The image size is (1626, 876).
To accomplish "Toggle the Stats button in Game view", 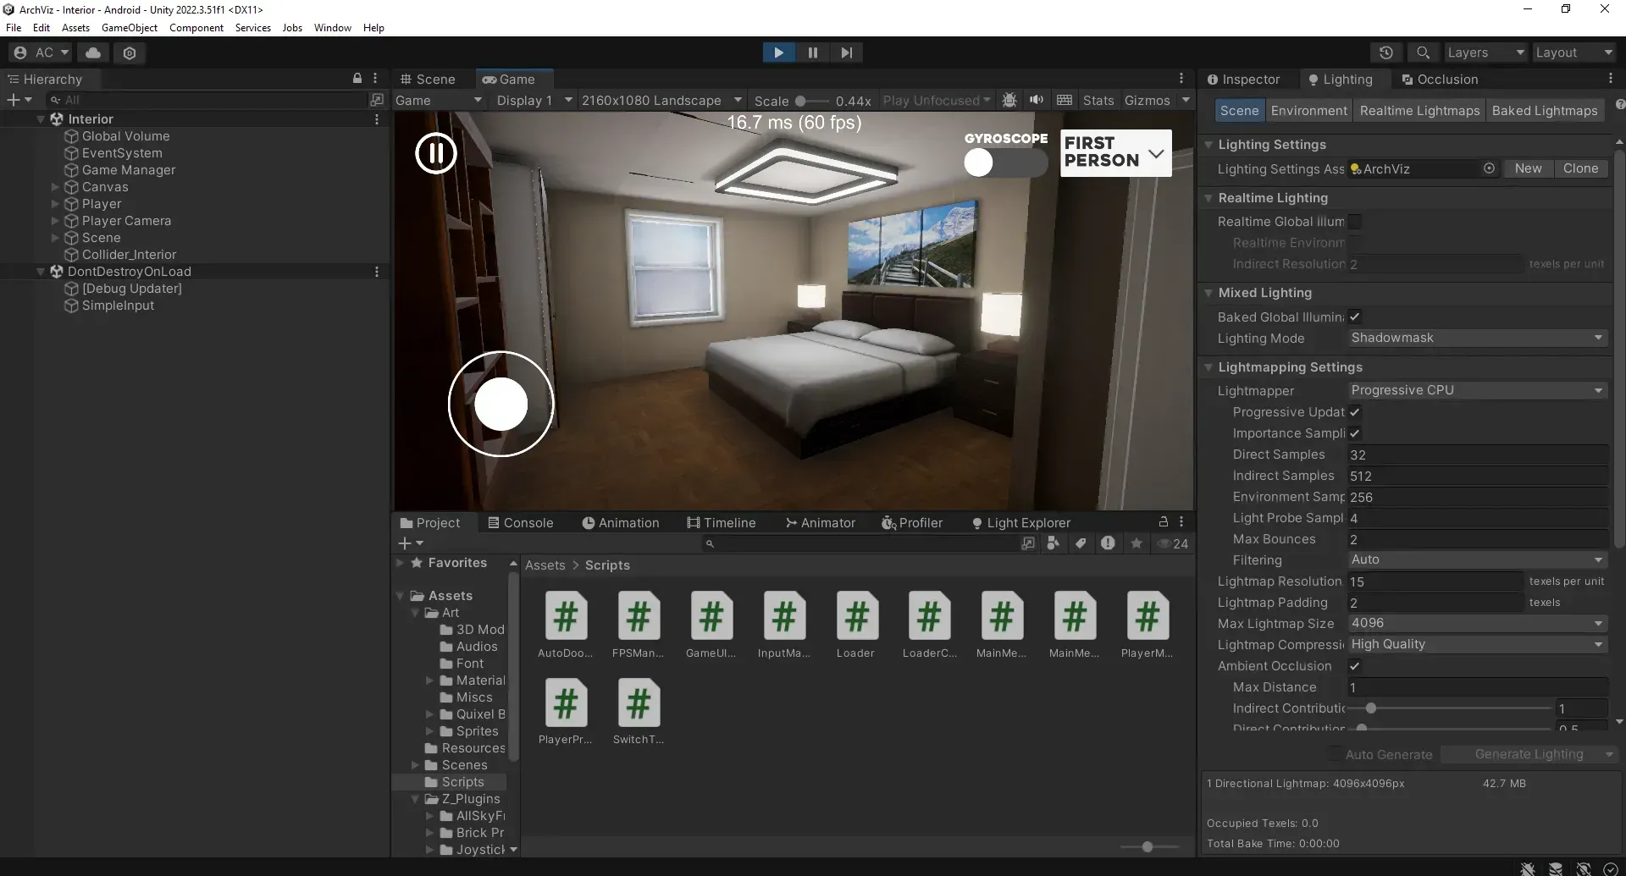I will pyautogui.click(x=1098, y=100).
